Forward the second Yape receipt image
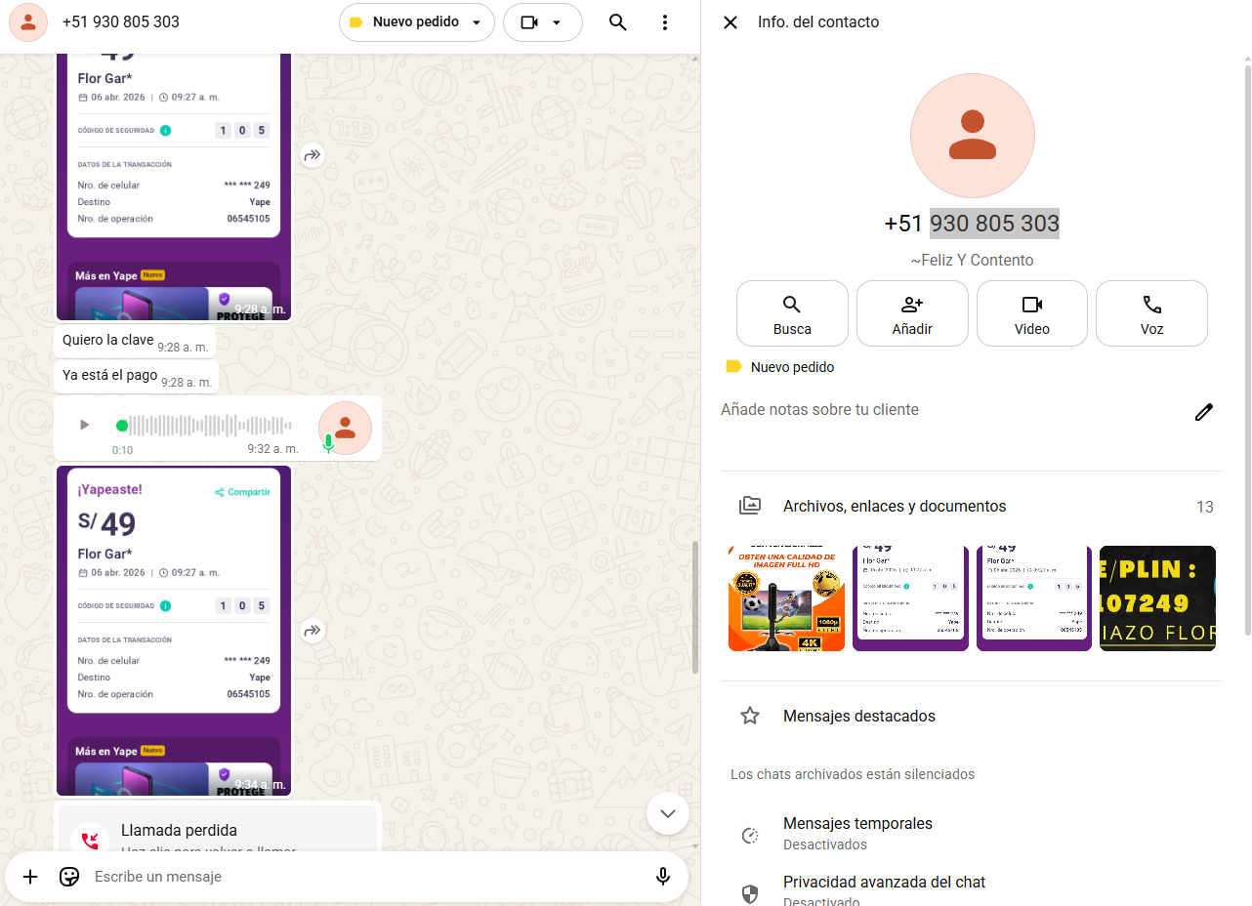1252x906 pixels. click(313, 631)
